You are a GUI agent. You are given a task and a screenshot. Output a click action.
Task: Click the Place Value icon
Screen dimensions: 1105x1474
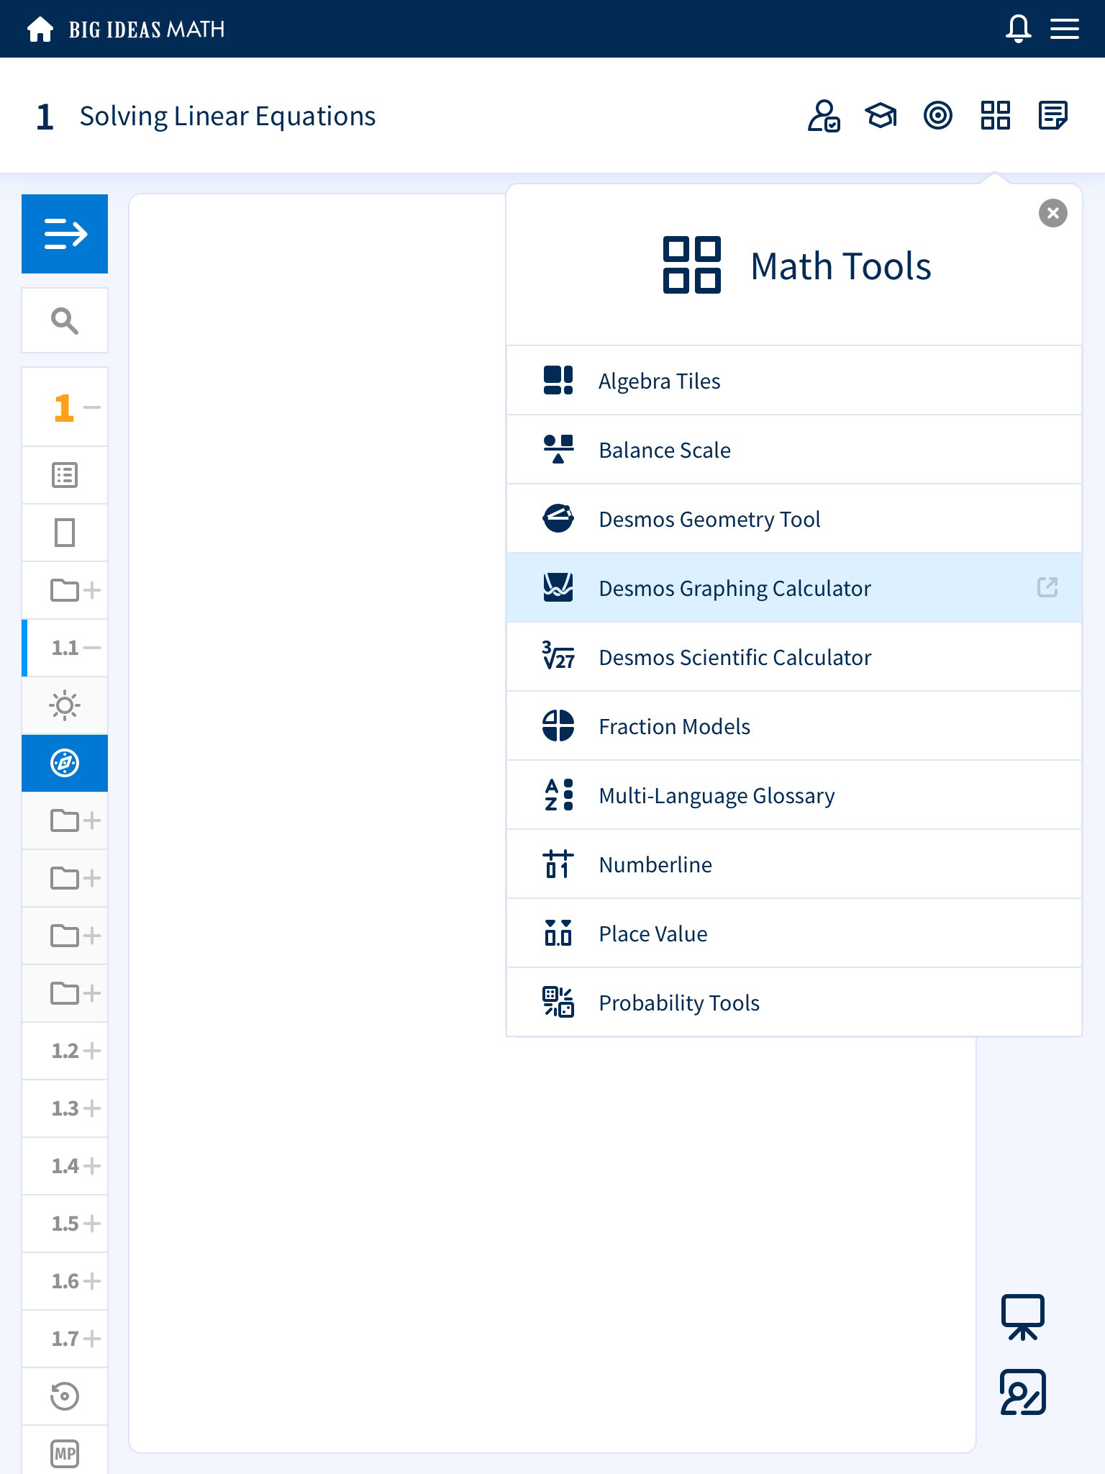click(558, 933)
